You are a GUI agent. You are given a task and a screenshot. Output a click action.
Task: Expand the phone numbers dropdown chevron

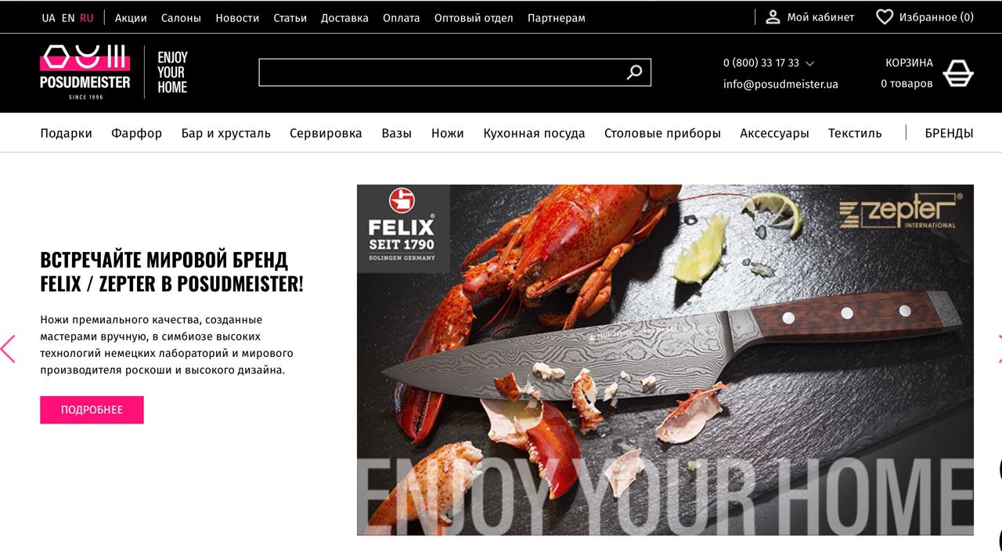tap(809, 63)
